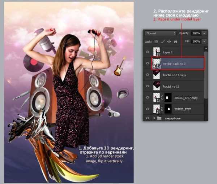Click the lock transparent pixels icon
217x184 pixels.
point(156,41)
